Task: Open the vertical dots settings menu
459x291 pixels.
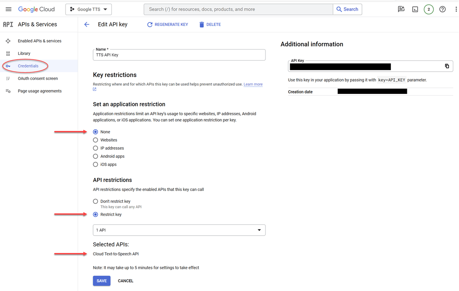Action: point(456,9)
